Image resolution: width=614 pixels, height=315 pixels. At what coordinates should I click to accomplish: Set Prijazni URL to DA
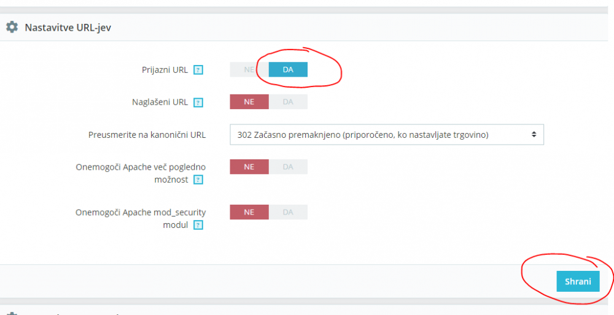pos(288,69)
